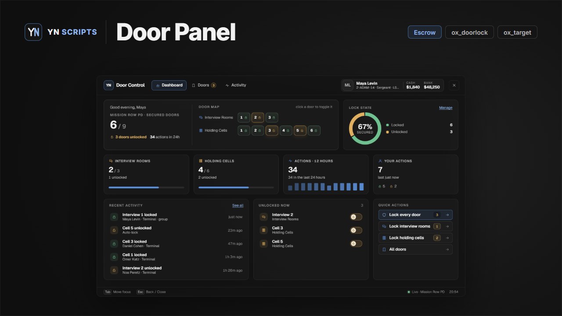Toggle Interview Rooms door 2 on door map

click(258, 118)
